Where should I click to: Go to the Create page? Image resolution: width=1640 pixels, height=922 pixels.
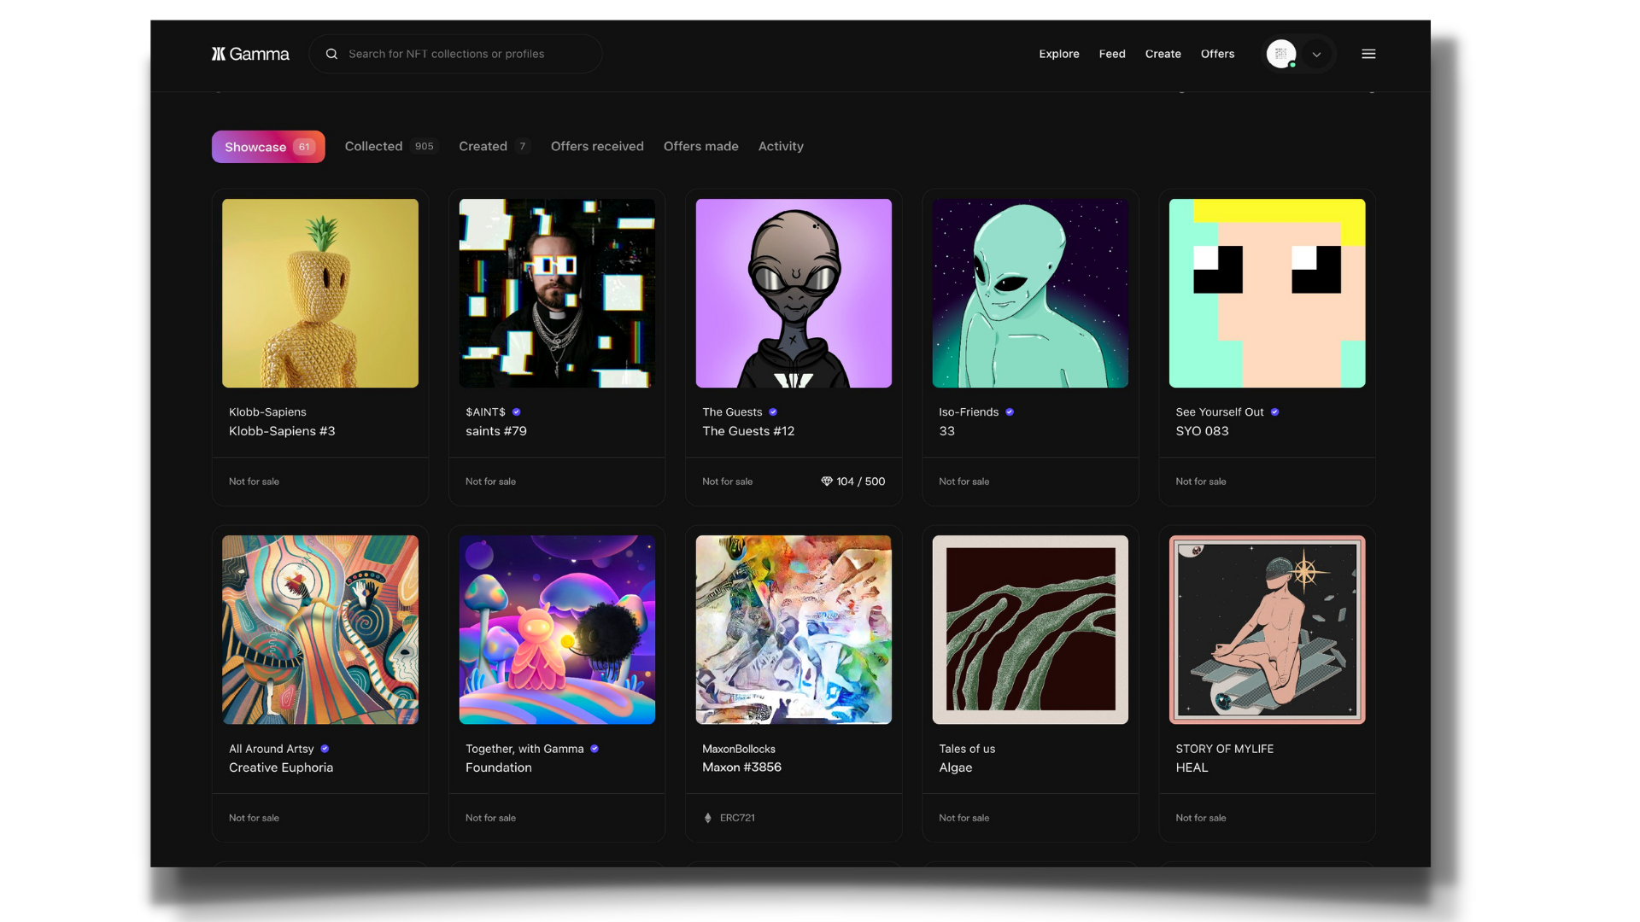tap(1163, 54)
